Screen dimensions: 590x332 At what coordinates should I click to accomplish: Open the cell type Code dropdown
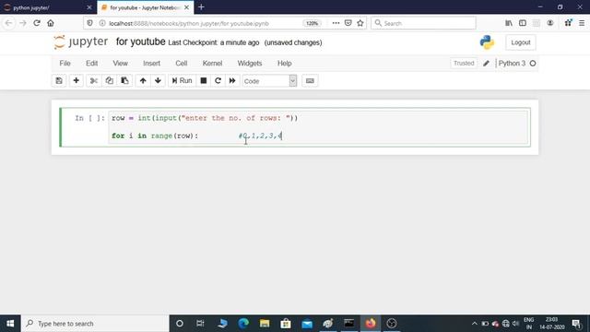(x=269, y=81)
